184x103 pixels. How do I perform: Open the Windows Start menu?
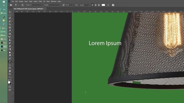tap(4, 2)
